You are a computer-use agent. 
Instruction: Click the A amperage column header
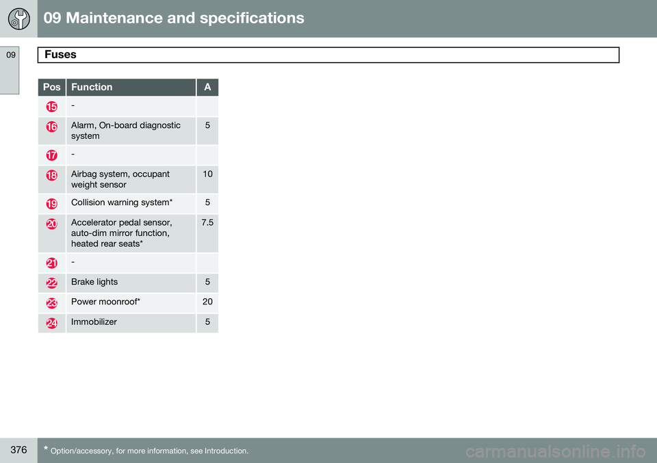207,87
